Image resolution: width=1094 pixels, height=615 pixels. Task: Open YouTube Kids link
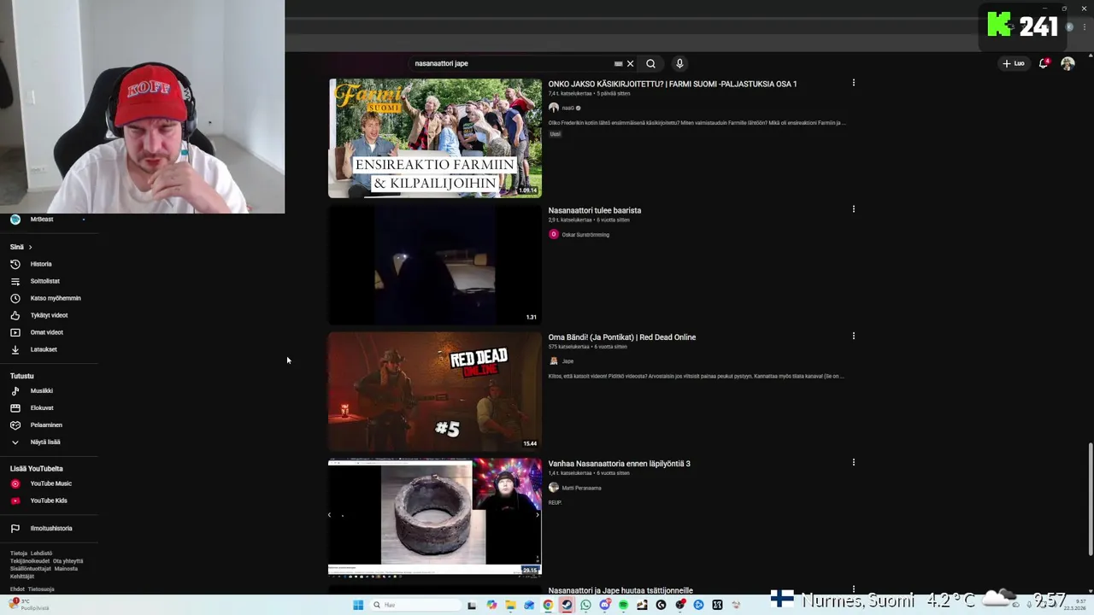click(x=49, y=501)
